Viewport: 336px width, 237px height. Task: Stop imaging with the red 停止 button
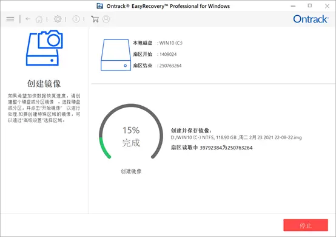tap(306, 225)
